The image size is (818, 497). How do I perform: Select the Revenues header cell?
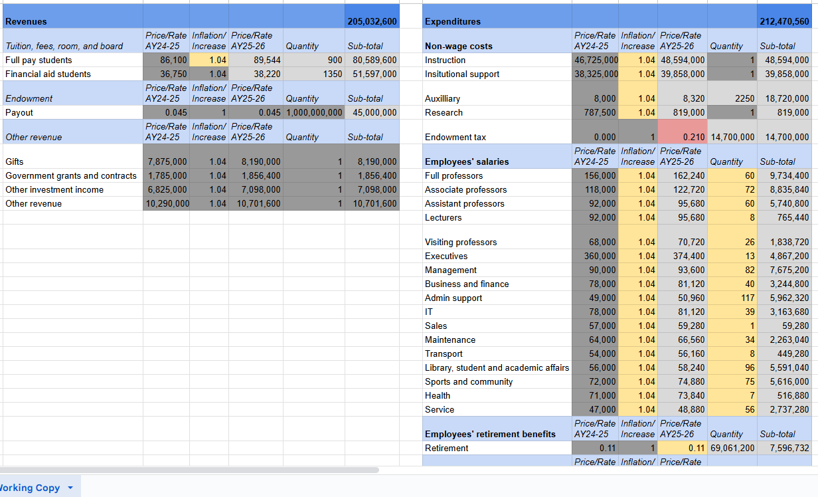tap(72, 16)
